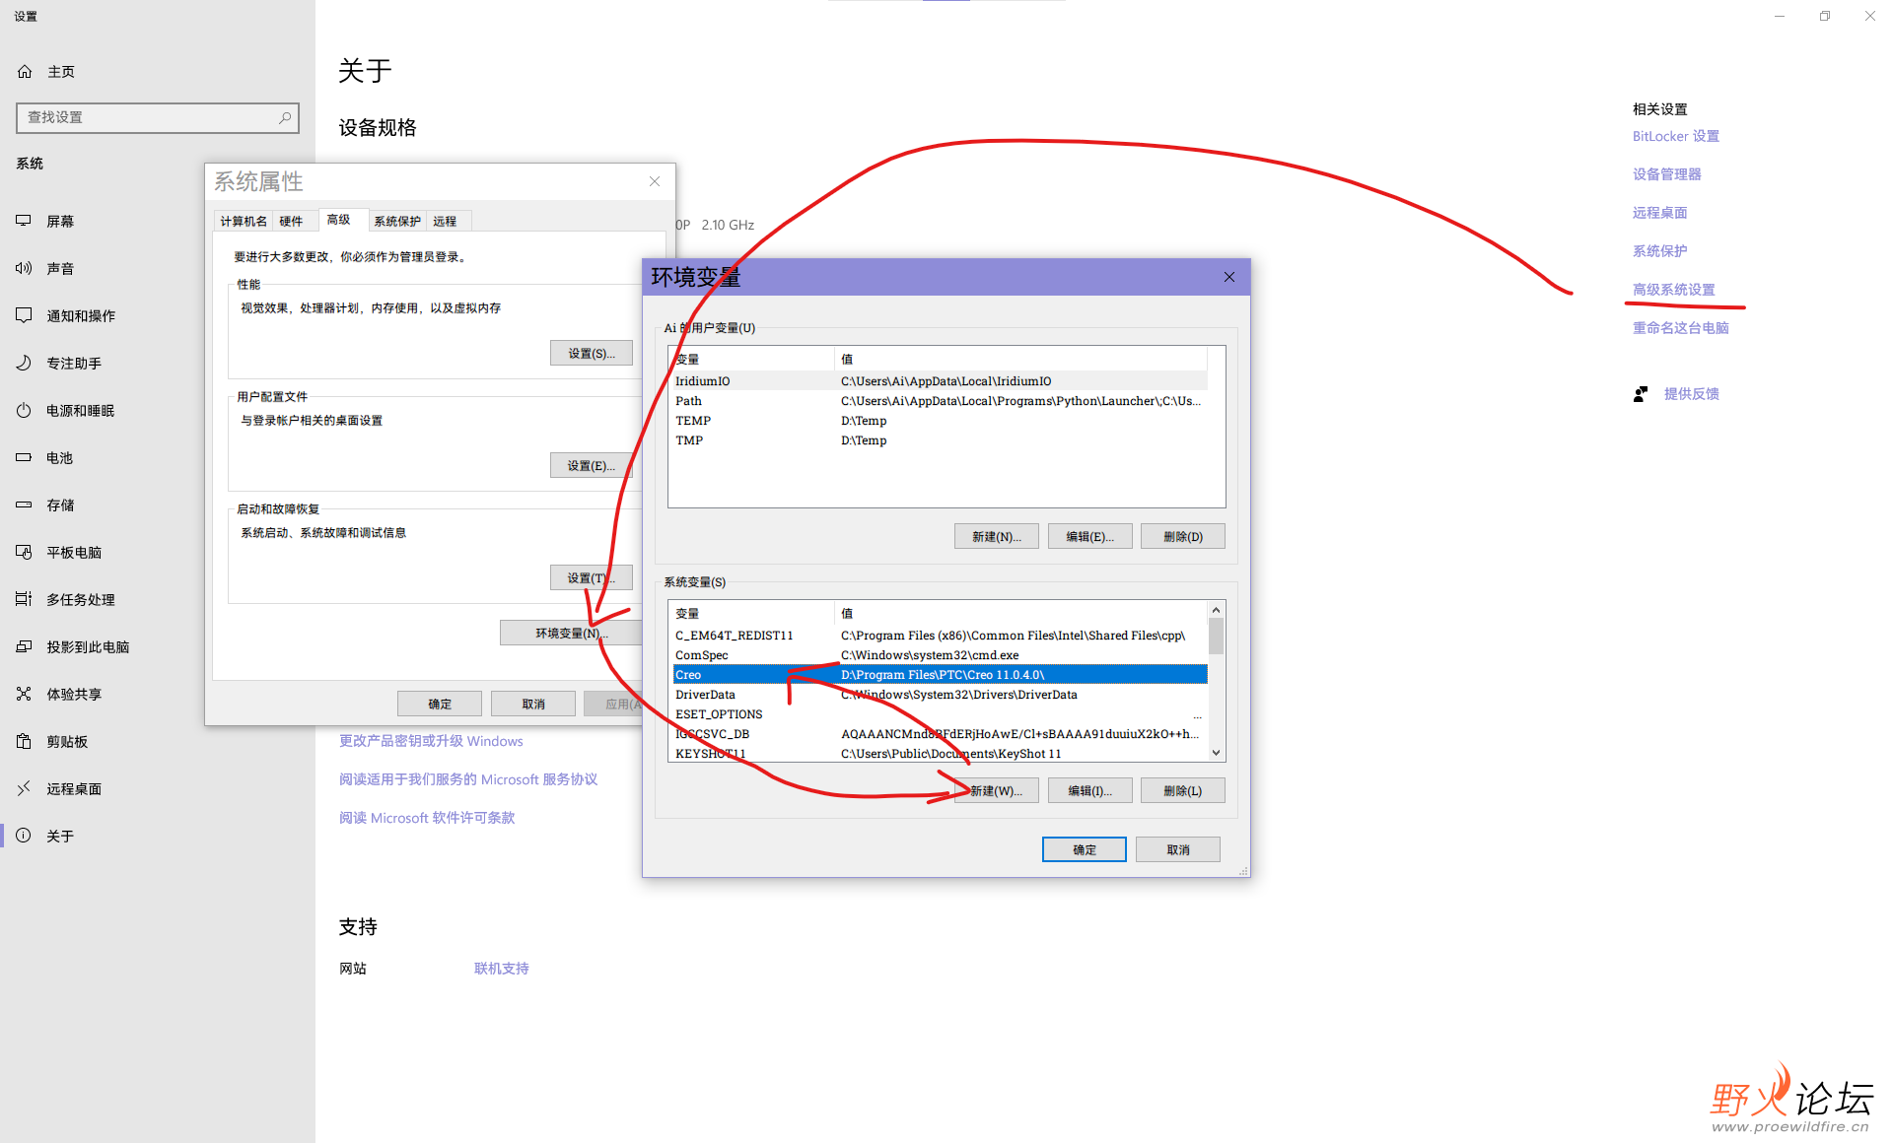Screen dimensions: 1893x1143
Task: Open 更改产品密钥或升级 Windows link
Action: [x=431, y=740]
